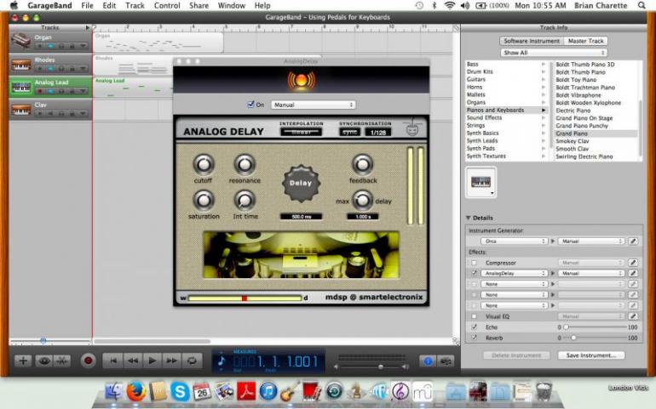This screenshot has width=656, height=409.
Task: Edit the instrument generator with its pencil button
Action: 633,241
